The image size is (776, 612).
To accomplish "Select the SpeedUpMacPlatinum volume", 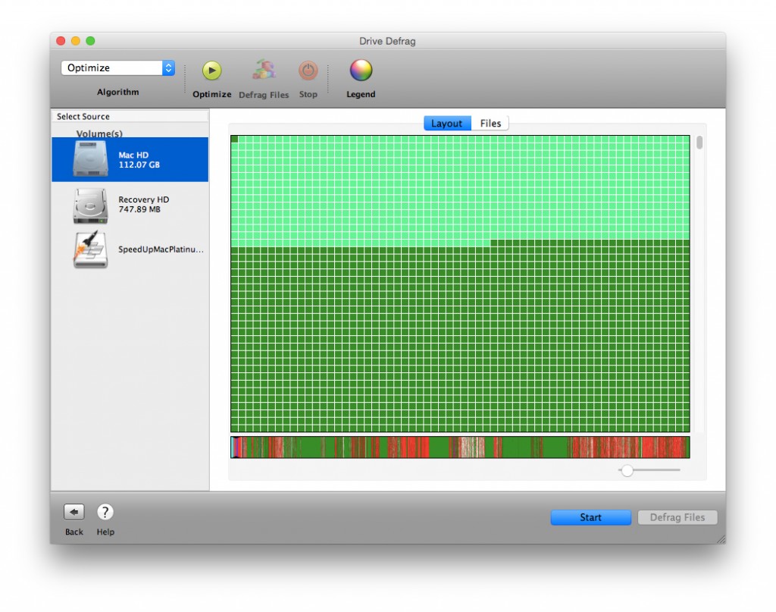I will pyautogui.click(x=130, y=249).
